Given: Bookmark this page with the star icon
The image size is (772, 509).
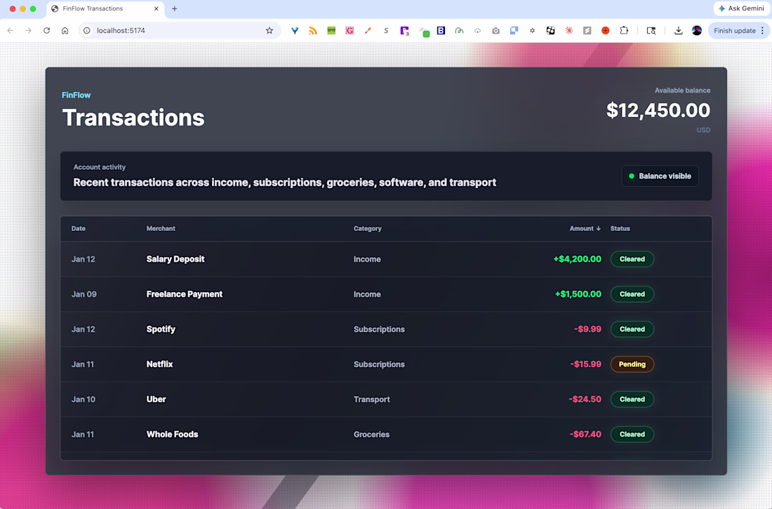Looking at the screenshot, I should click(x=269, y=31).
